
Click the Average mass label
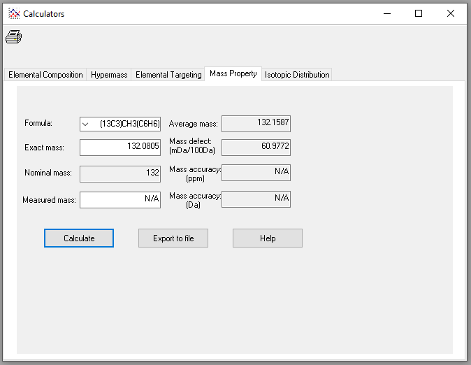pyautogui.click(x=193, y=124)
